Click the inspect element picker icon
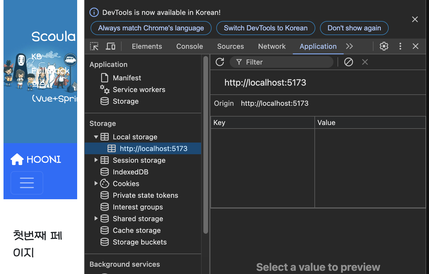The image size is (429, 274). [x=94, y=46]
